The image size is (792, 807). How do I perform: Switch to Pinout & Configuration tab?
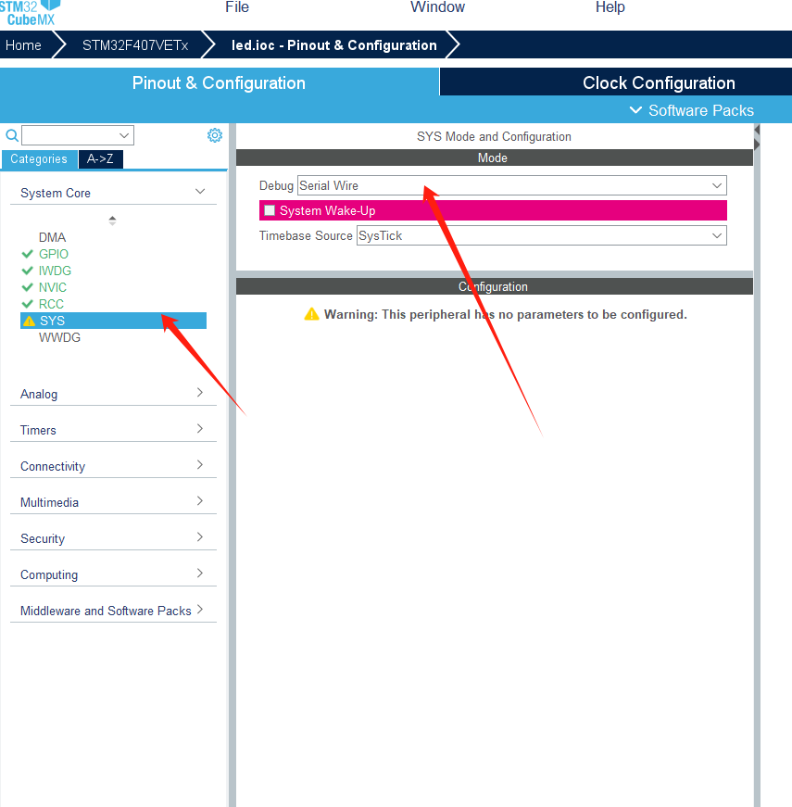[x=220, y=82]
